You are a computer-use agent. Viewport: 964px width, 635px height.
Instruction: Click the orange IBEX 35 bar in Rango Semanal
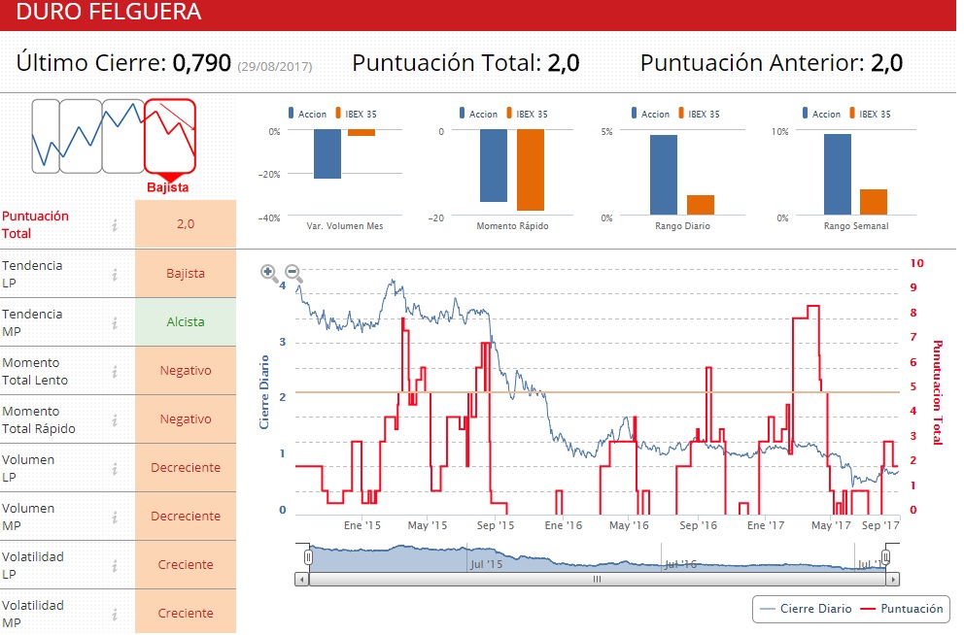click(x=874, y=202)
